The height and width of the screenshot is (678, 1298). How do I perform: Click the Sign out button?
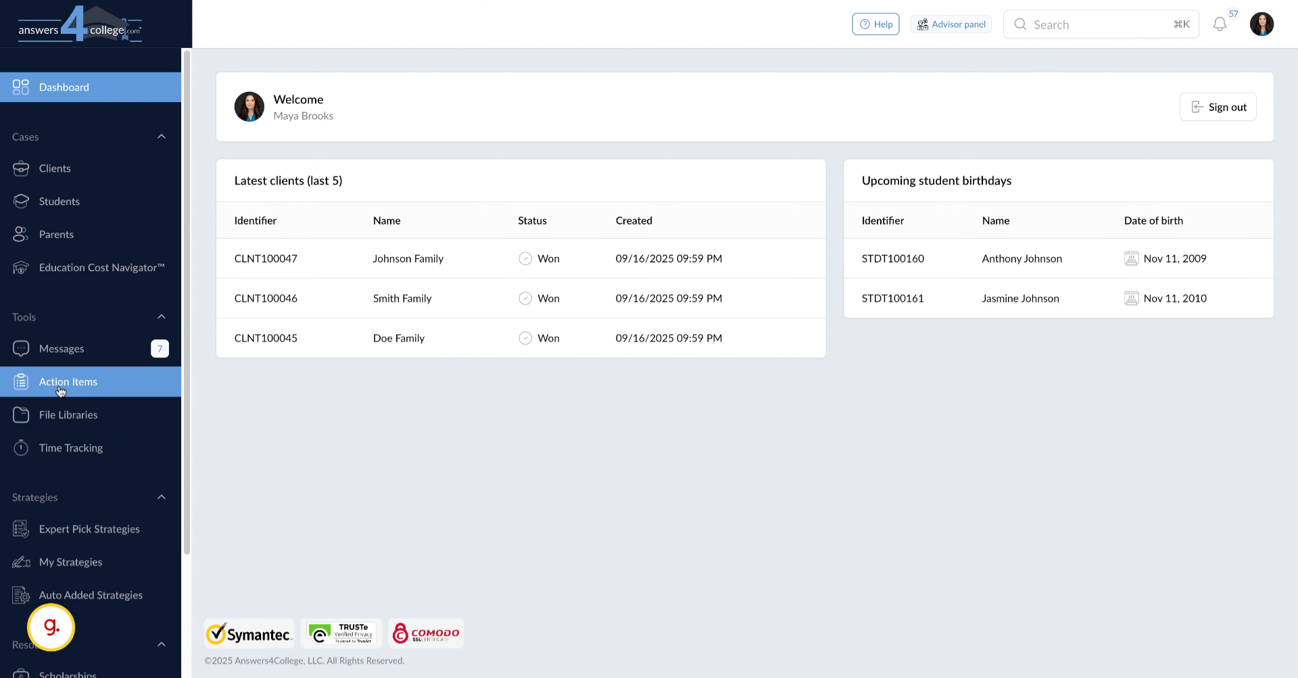tap(1218, 107)
